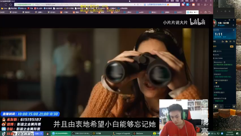Image resolution: width=241 pixels, height=136 pixels.
Task: Open the orange image extension icon
Action: [x=193, y=5]
